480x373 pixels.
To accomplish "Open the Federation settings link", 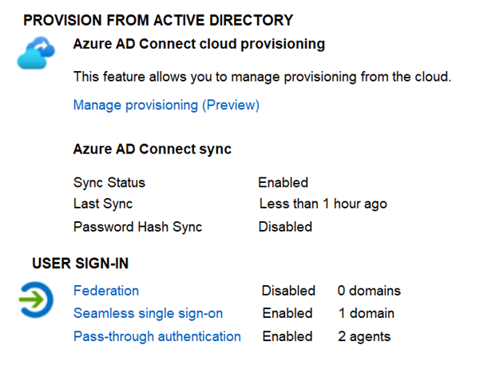I will click(106, 290).
